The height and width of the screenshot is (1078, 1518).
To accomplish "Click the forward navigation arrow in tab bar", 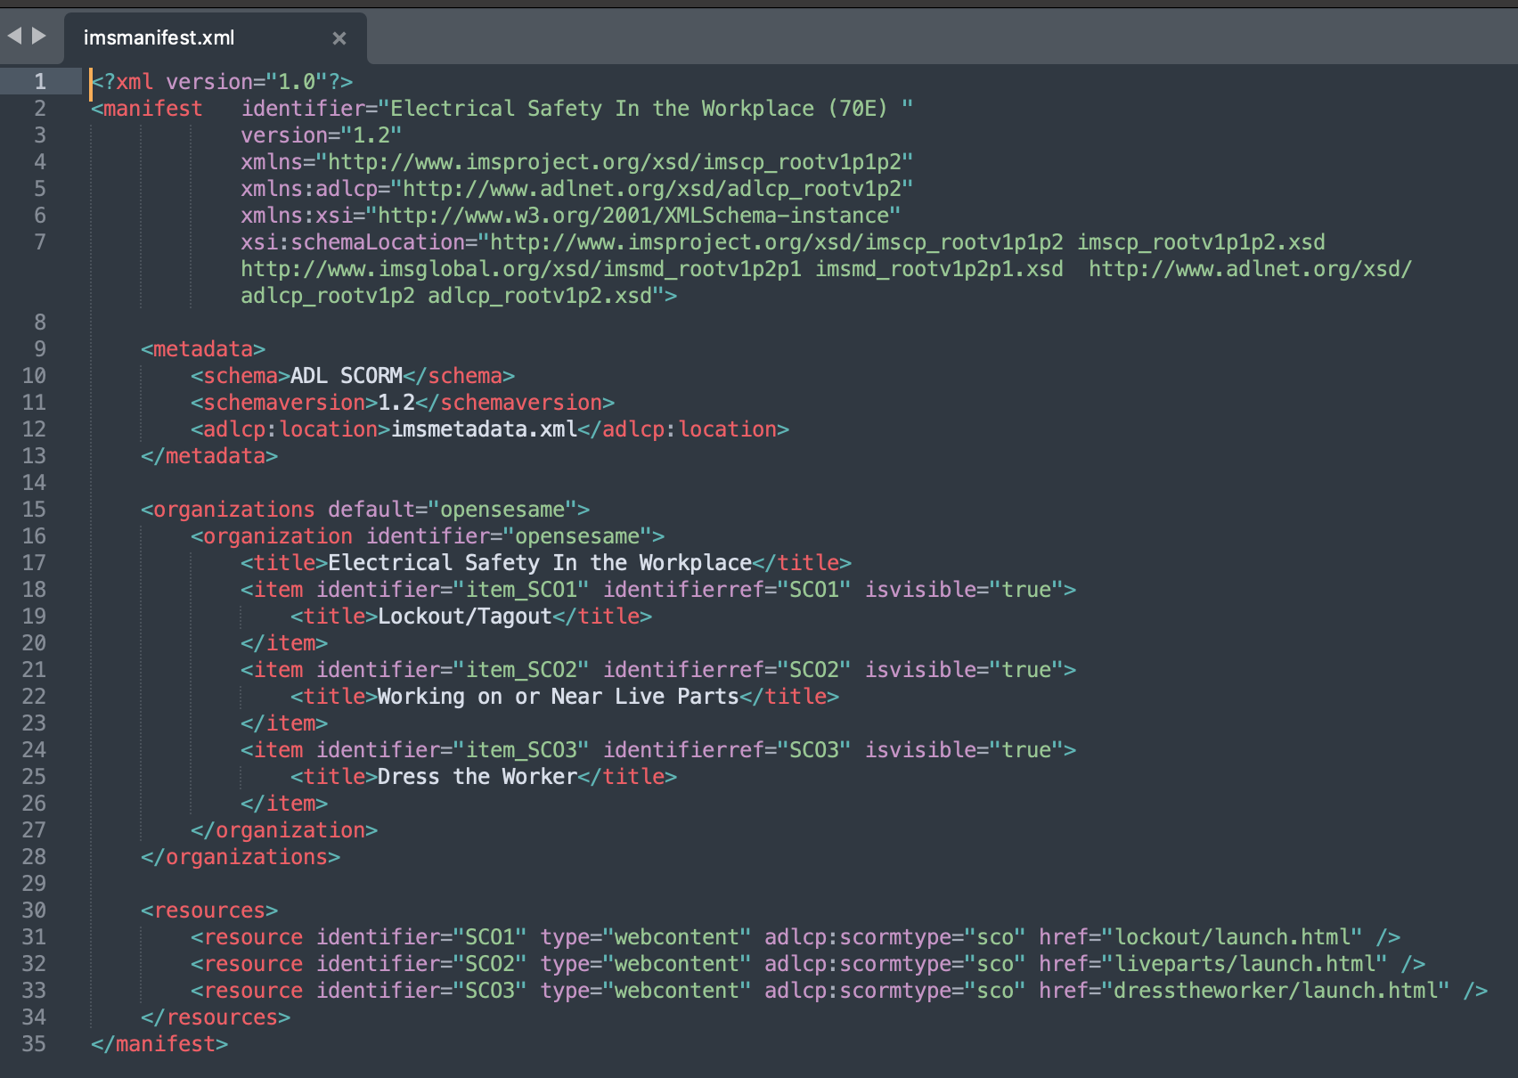I will pos(39,37).
